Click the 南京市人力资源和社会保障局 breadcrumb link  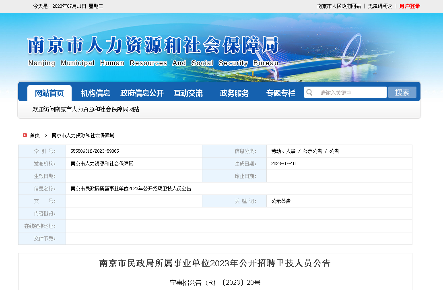[x=83, y=135]
